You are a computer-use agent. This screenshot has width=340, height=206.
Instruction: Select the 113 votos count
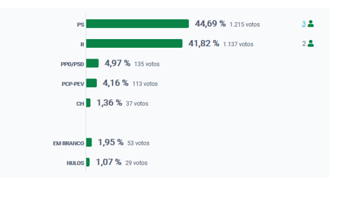tap(145, 84)
